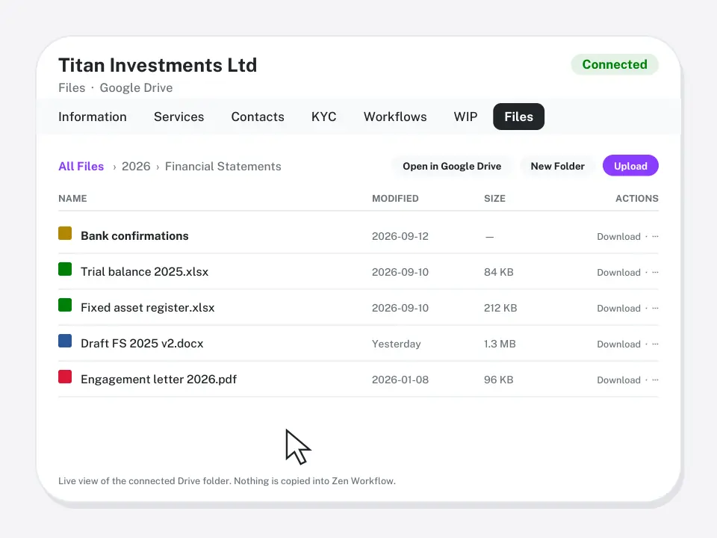The image size is (717, 538).
Task: Download Engagement letter 2026.pdf
Action: [x=618, y=380]
